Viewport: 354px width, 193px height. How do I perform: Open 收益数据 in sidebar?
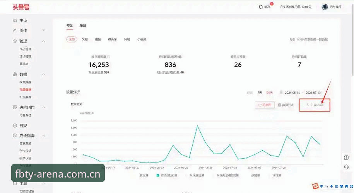coord(25,82)
